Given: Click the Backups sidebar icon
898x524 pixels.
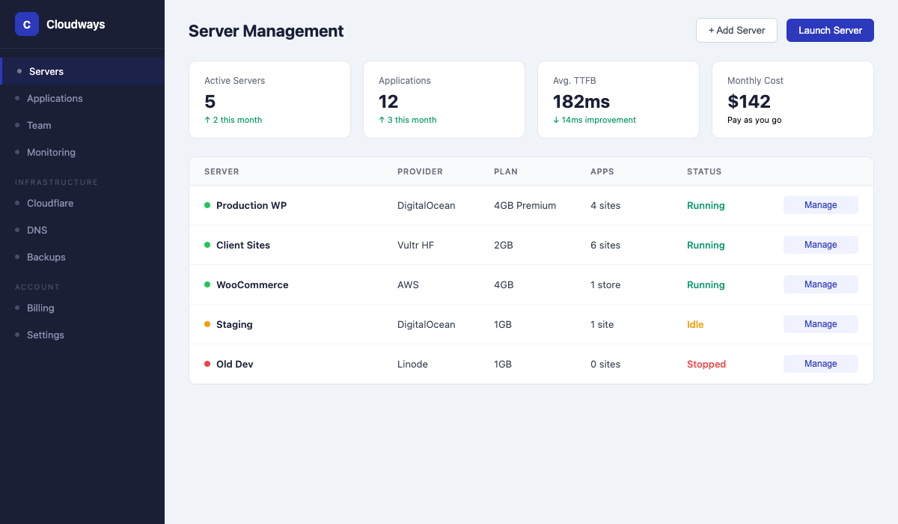Looking at the screenshot, I should click(20, 257).
